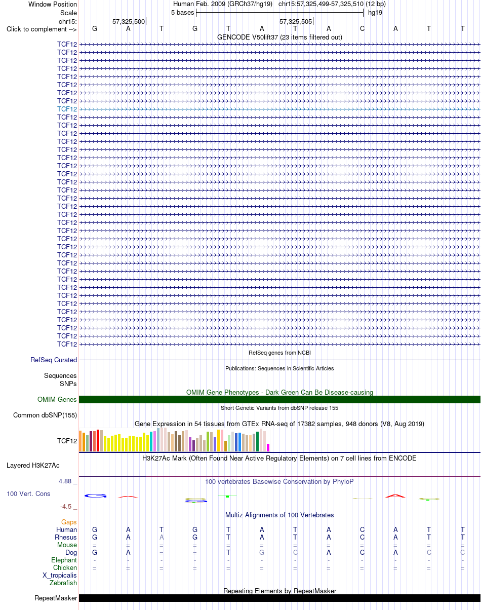481x610 pixels.
Task: Click the orange 'Gaps' alignment label
Action: pos(69,522)
